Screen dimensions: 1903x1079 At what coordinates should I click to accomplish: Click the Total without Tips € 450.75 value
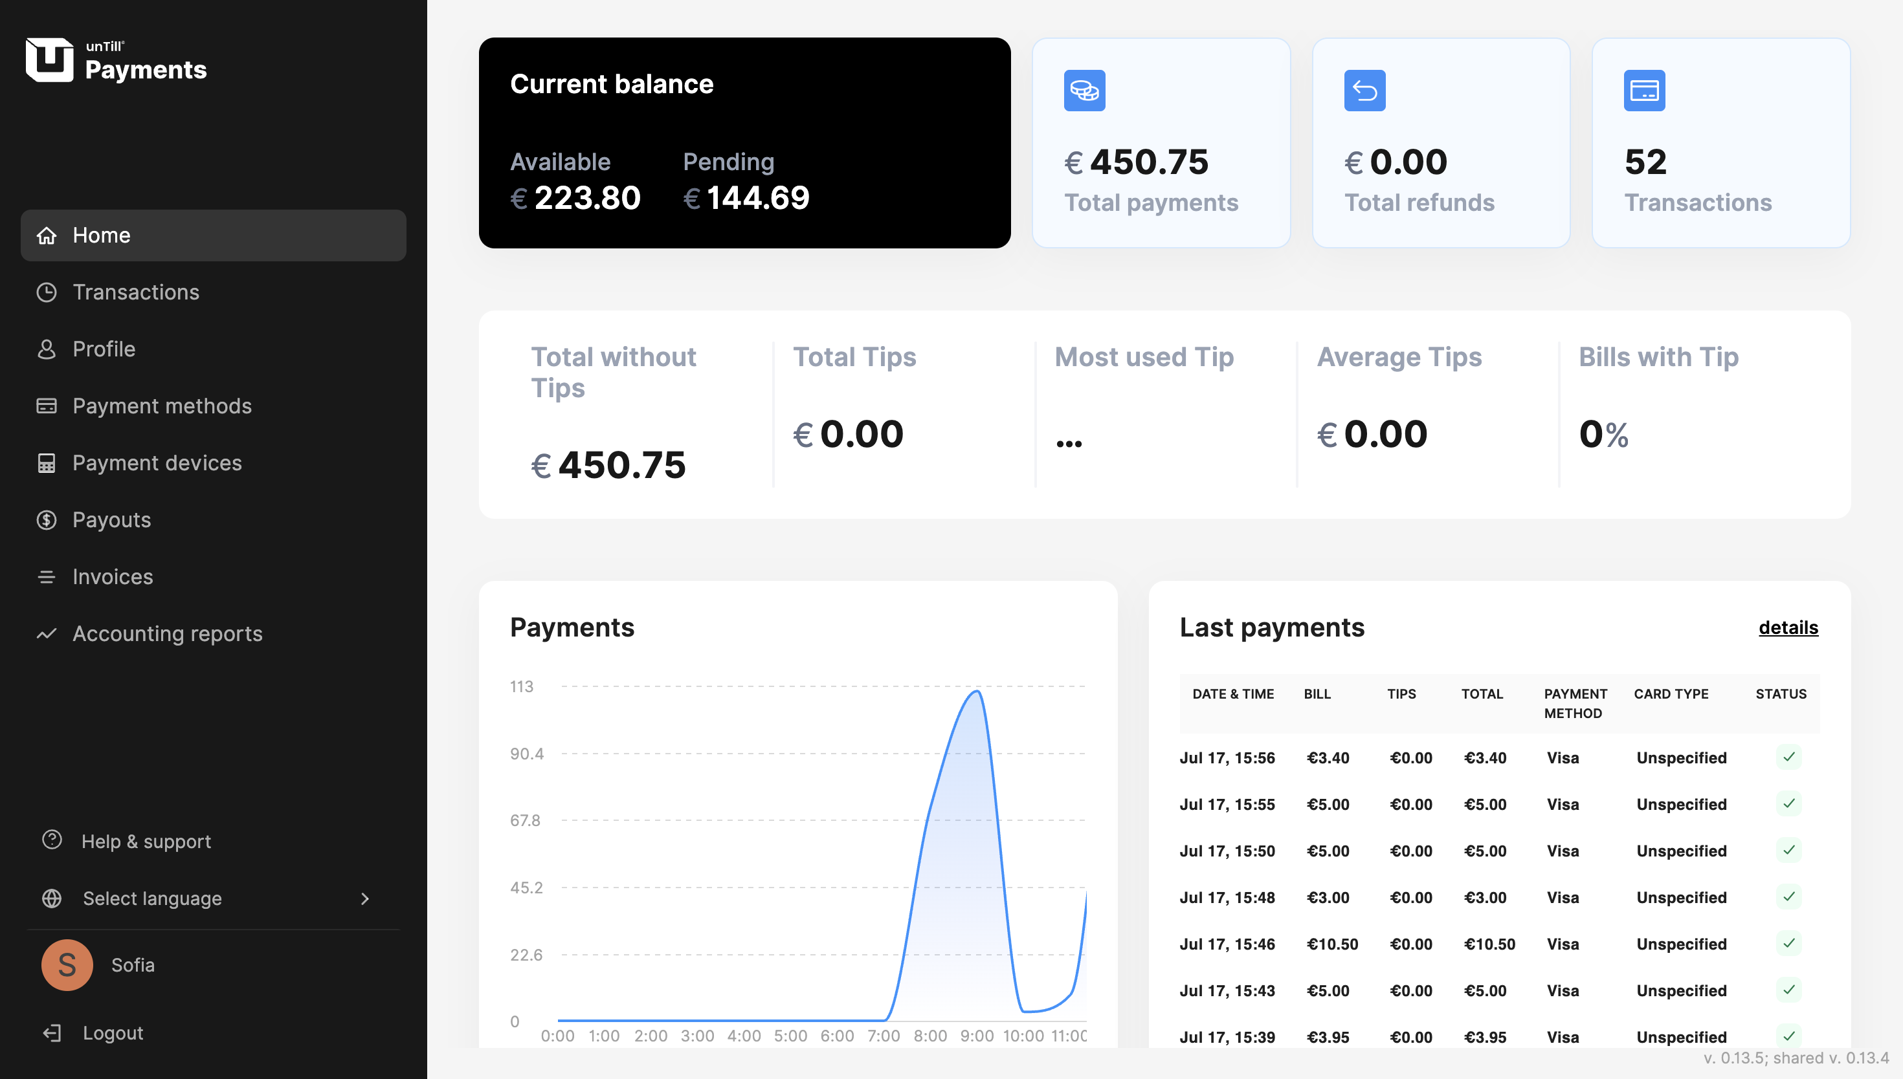(x=608, y=465)
